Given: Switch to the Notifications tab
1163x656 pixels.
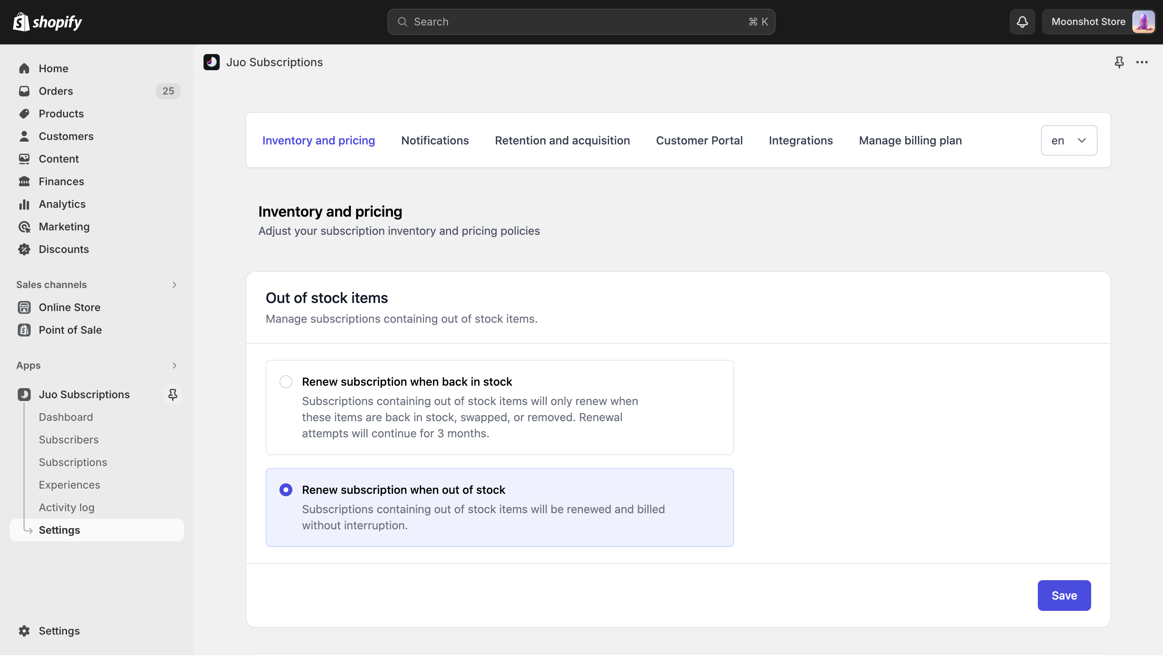Looking at the screenshot, I should [435, 140].
